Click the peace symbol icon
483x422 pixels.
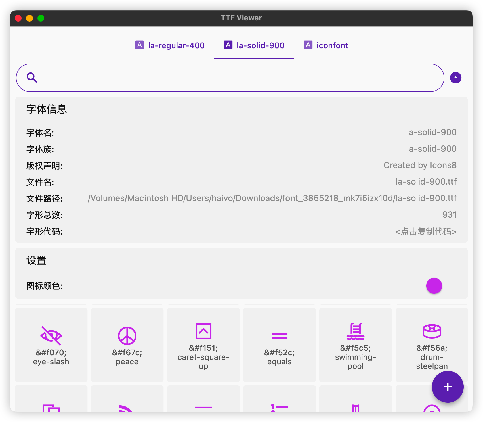click(127, 336)
